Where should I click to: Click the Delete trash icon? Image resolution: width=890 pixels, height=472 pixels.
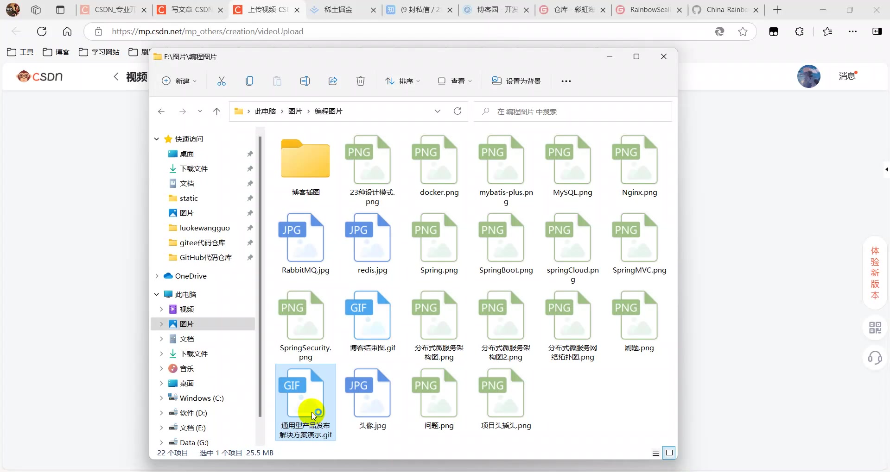(x=361, y=81)
